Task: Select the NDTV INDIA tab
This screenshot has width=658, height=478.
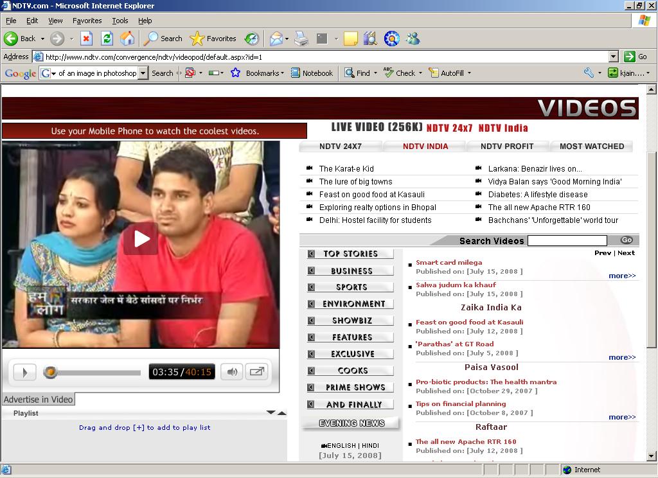Action: pyautogui.click(x=425, y=146)
